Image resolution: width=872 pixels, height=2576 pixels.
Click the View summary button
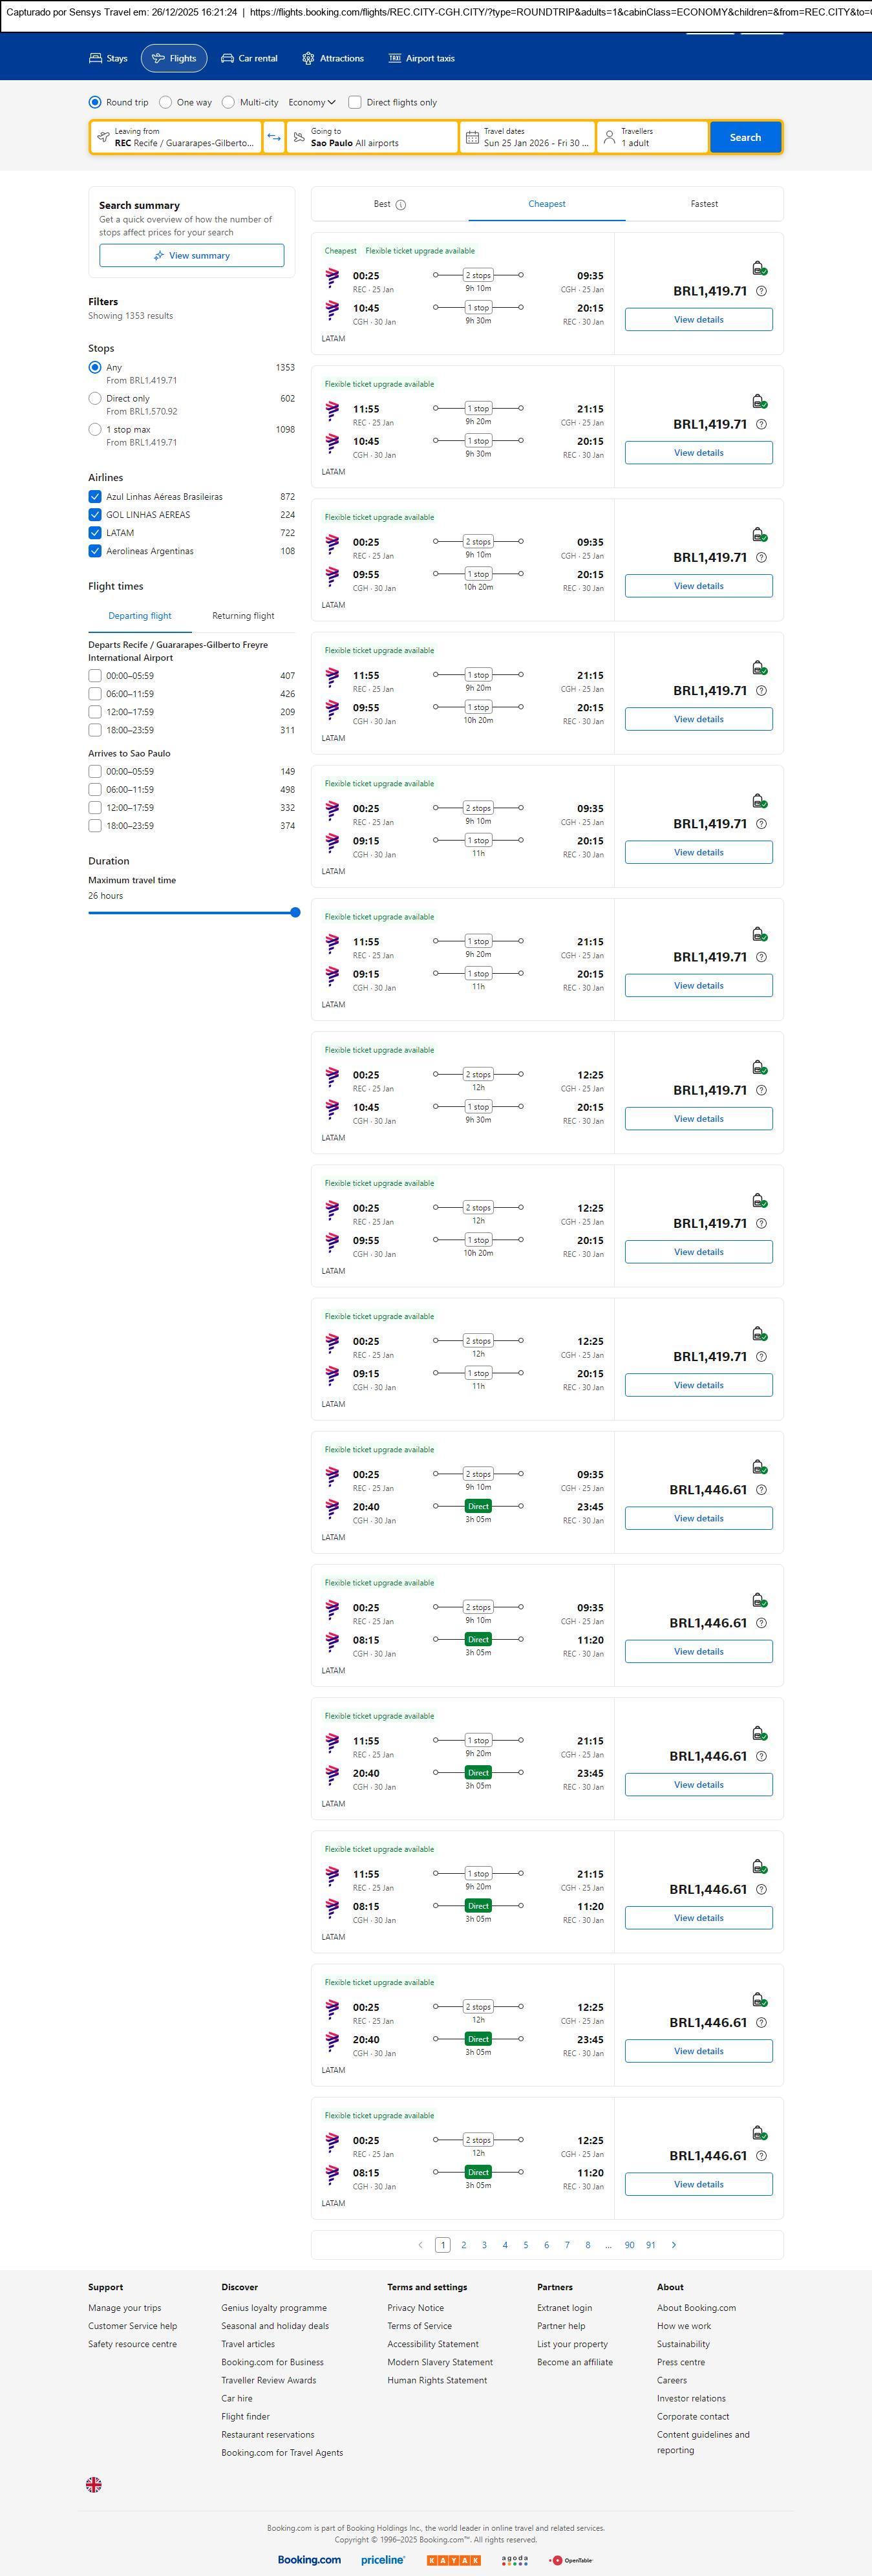(191, 256)
